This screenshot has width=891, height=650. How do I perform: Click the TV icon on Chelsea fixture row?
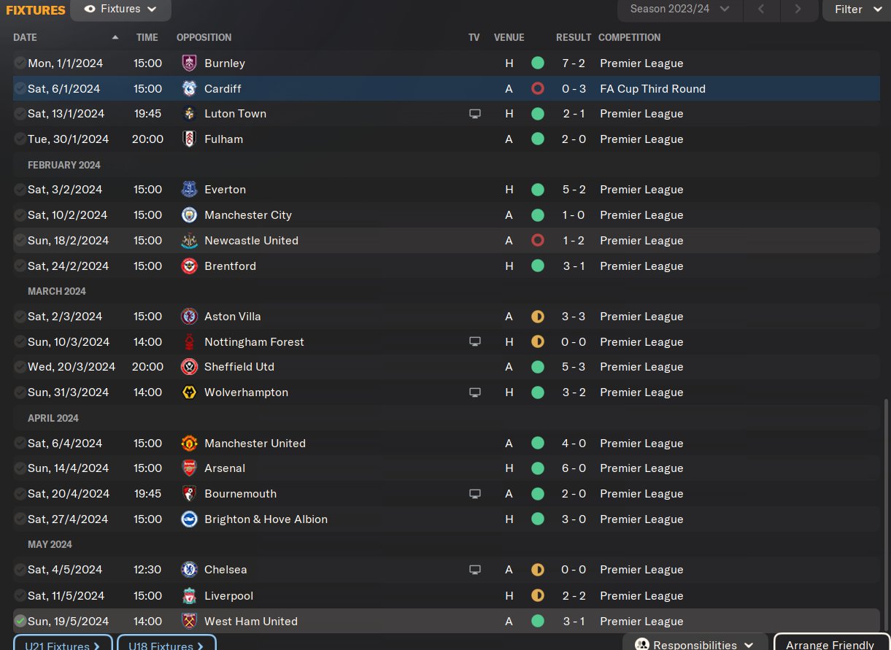tap(475, 570)
